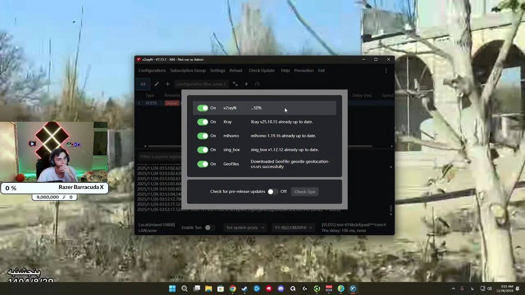525x295 pixels.
Task: Toggle the v2rayN update switch
Action: [x=203, y=108]
